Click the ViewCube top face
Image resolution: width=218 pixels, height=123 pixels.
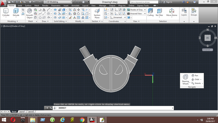coord(208,38)
